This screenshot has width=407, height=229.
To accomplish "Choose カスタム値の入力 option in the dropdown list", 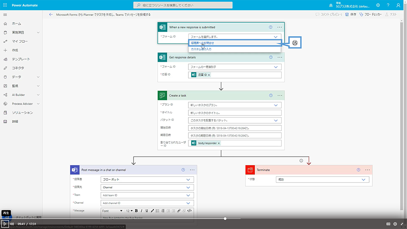I will tap(201, 49).
